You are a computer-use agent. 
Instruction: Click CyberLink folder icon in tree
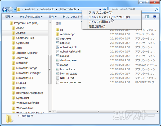click(x=13, y=43)
